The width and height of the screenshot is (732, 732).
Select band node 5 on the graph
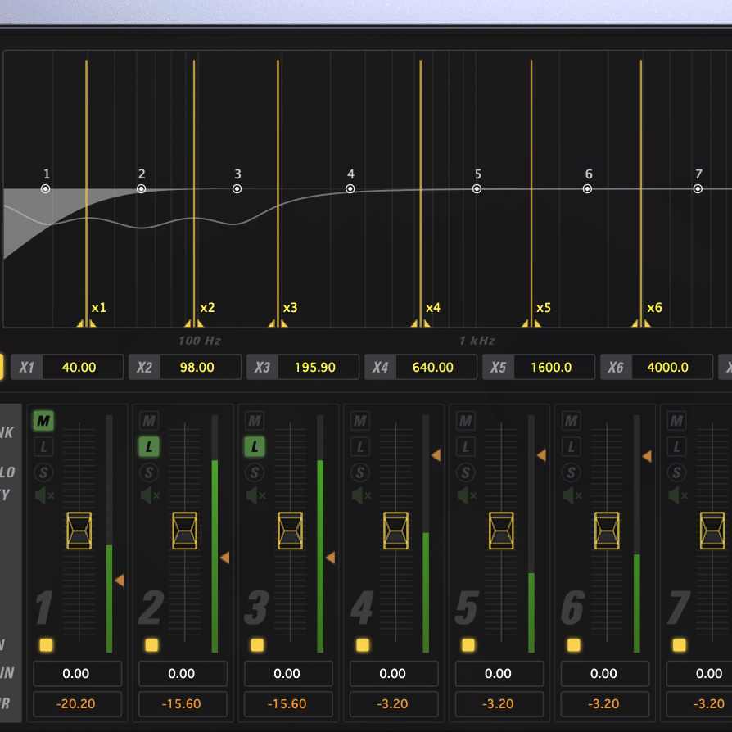pyautogui.click(x=477, y=189)
